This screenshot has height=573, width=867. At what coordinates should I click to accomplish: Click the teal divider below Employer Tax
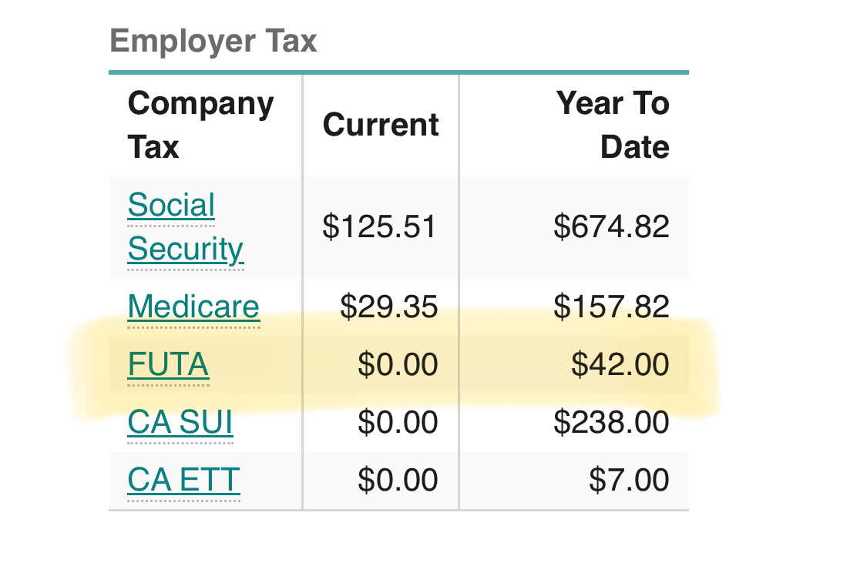398,72
